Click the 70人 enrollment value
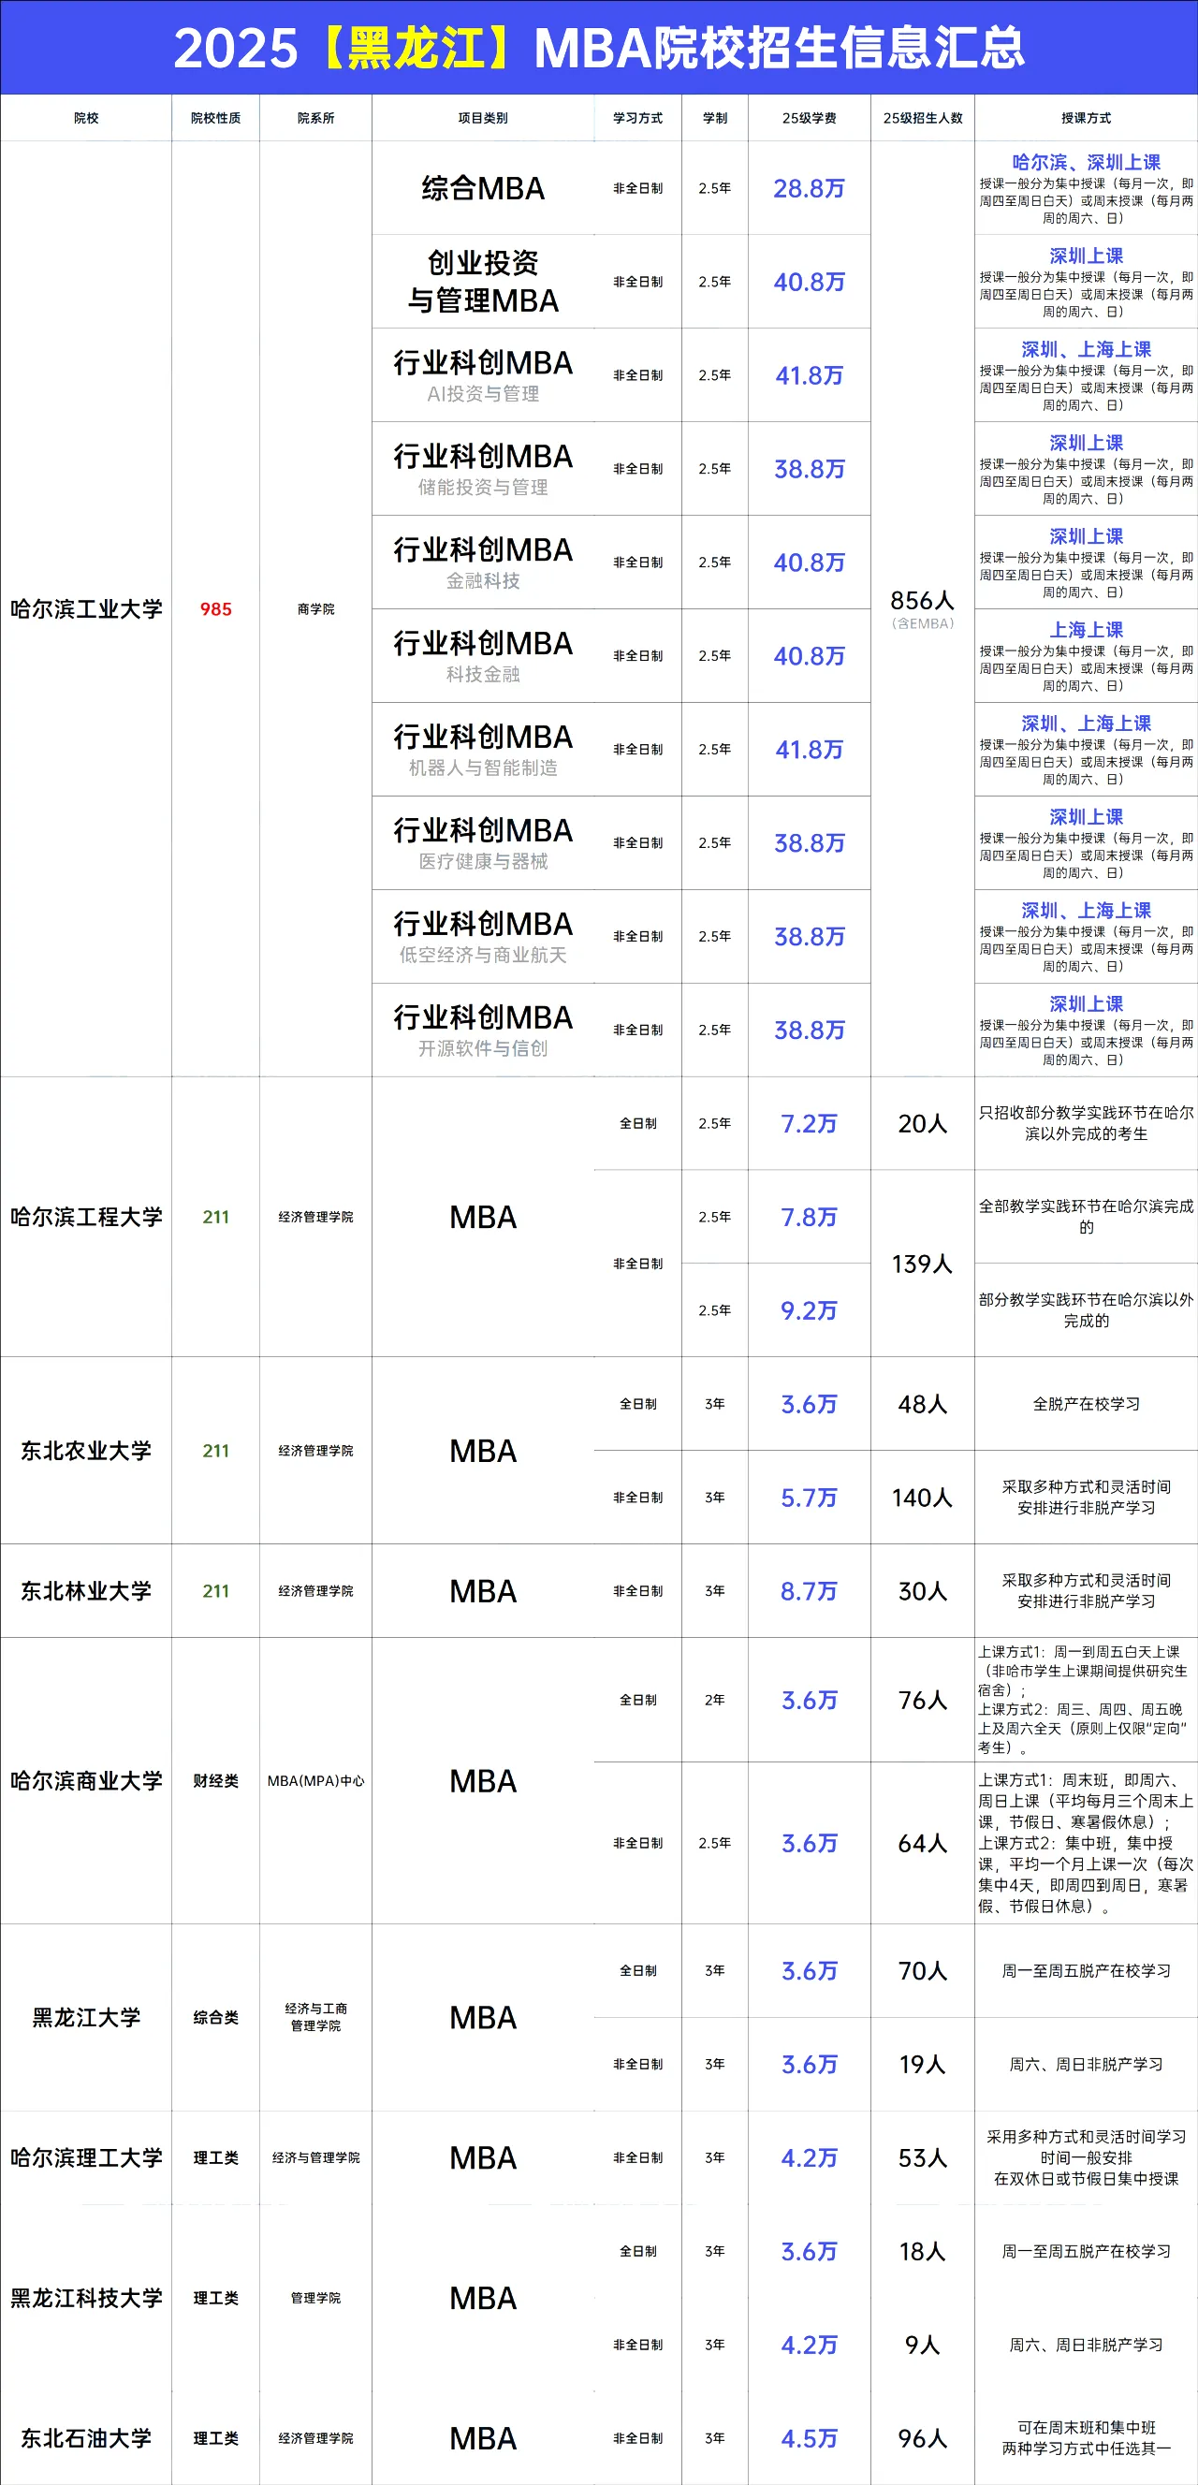The height and width of the screenshot is (2485, 1198). [923, 1971]
